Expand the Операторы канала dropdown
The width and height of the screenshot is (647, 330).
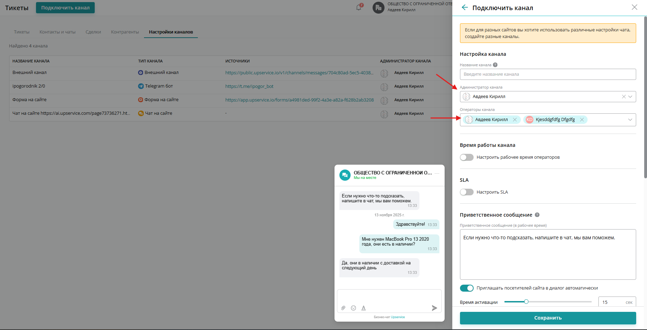click(630, 120)
